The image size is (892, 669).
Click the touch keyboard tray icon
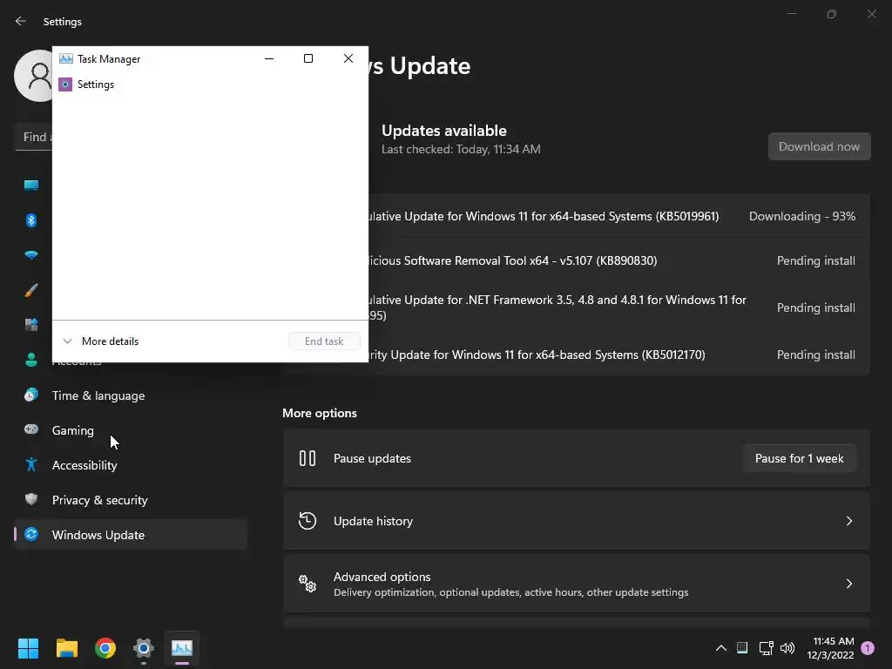pos(742,647)
